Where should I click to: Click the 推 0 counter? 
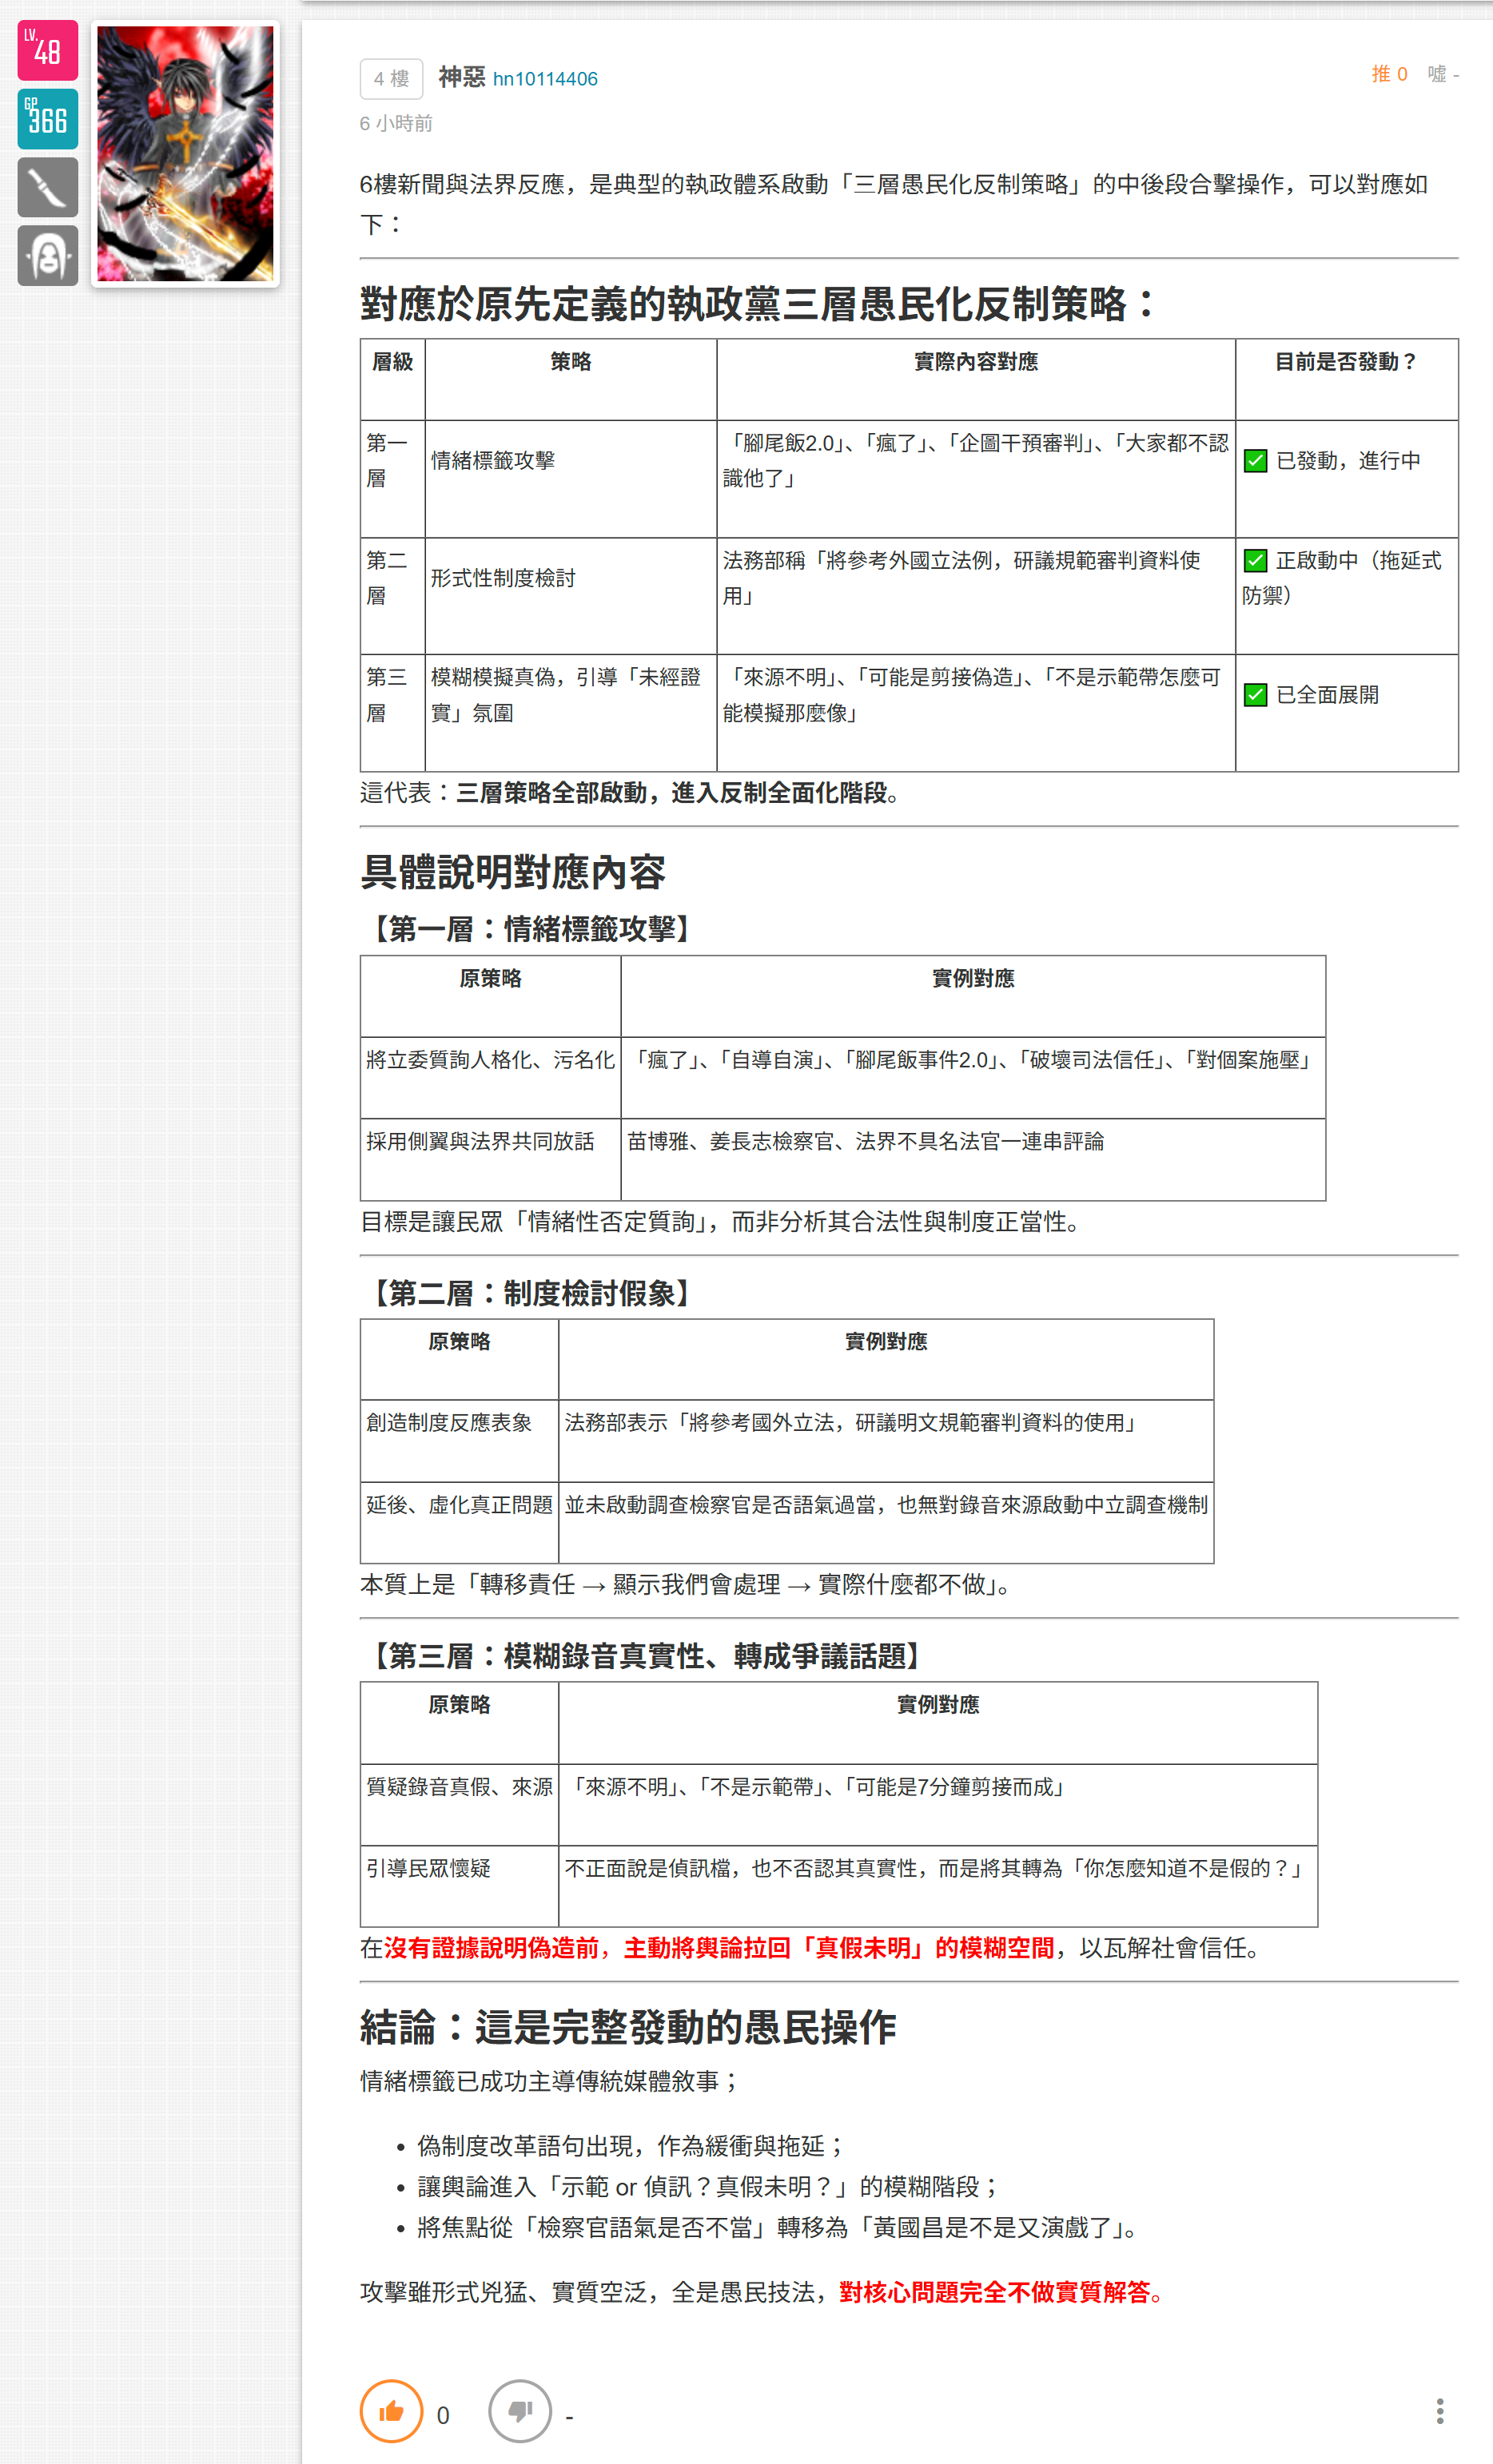tap(1389, 74)
